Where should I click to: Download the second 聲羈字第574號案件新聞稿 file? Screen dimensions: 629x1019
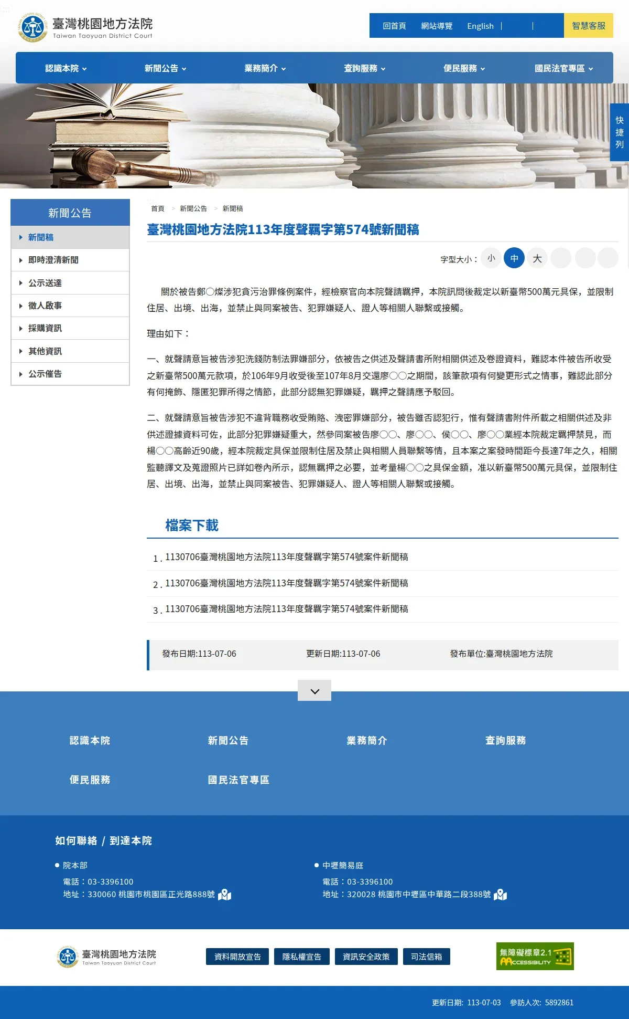click(286, 583)
